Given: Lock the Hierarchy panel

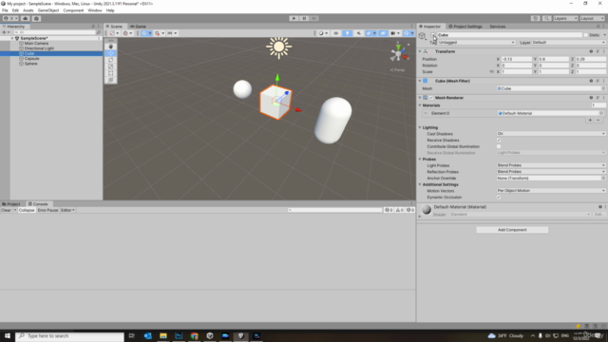Looking at the screenshot, I should [x=93, y=27].
